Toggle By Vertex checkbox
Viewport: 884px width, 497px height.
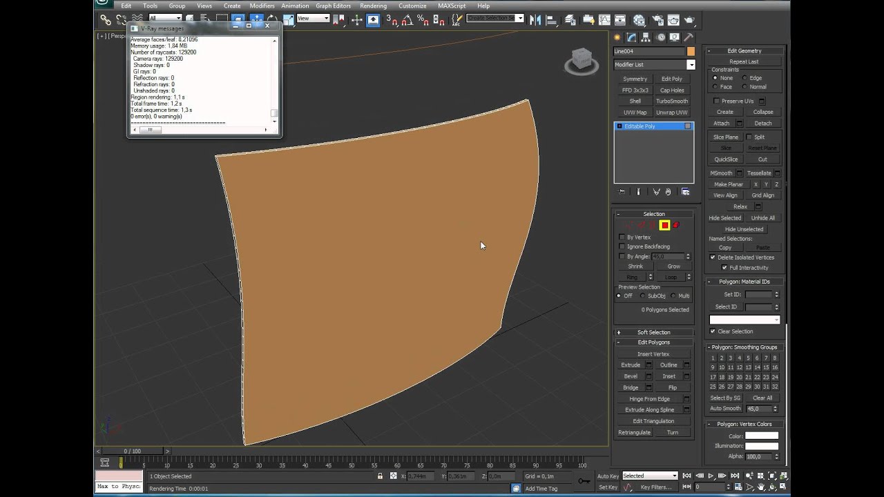coord(622,237)
